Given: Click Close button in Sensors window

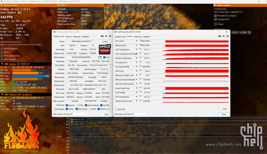Looking at the screenshot, I should tap(224, 114).
